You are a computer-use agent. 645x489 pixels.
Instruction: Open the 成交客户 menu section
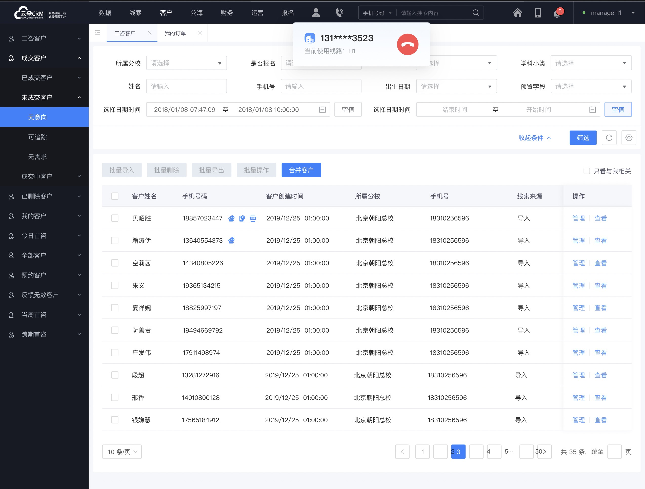click(44, 57)
